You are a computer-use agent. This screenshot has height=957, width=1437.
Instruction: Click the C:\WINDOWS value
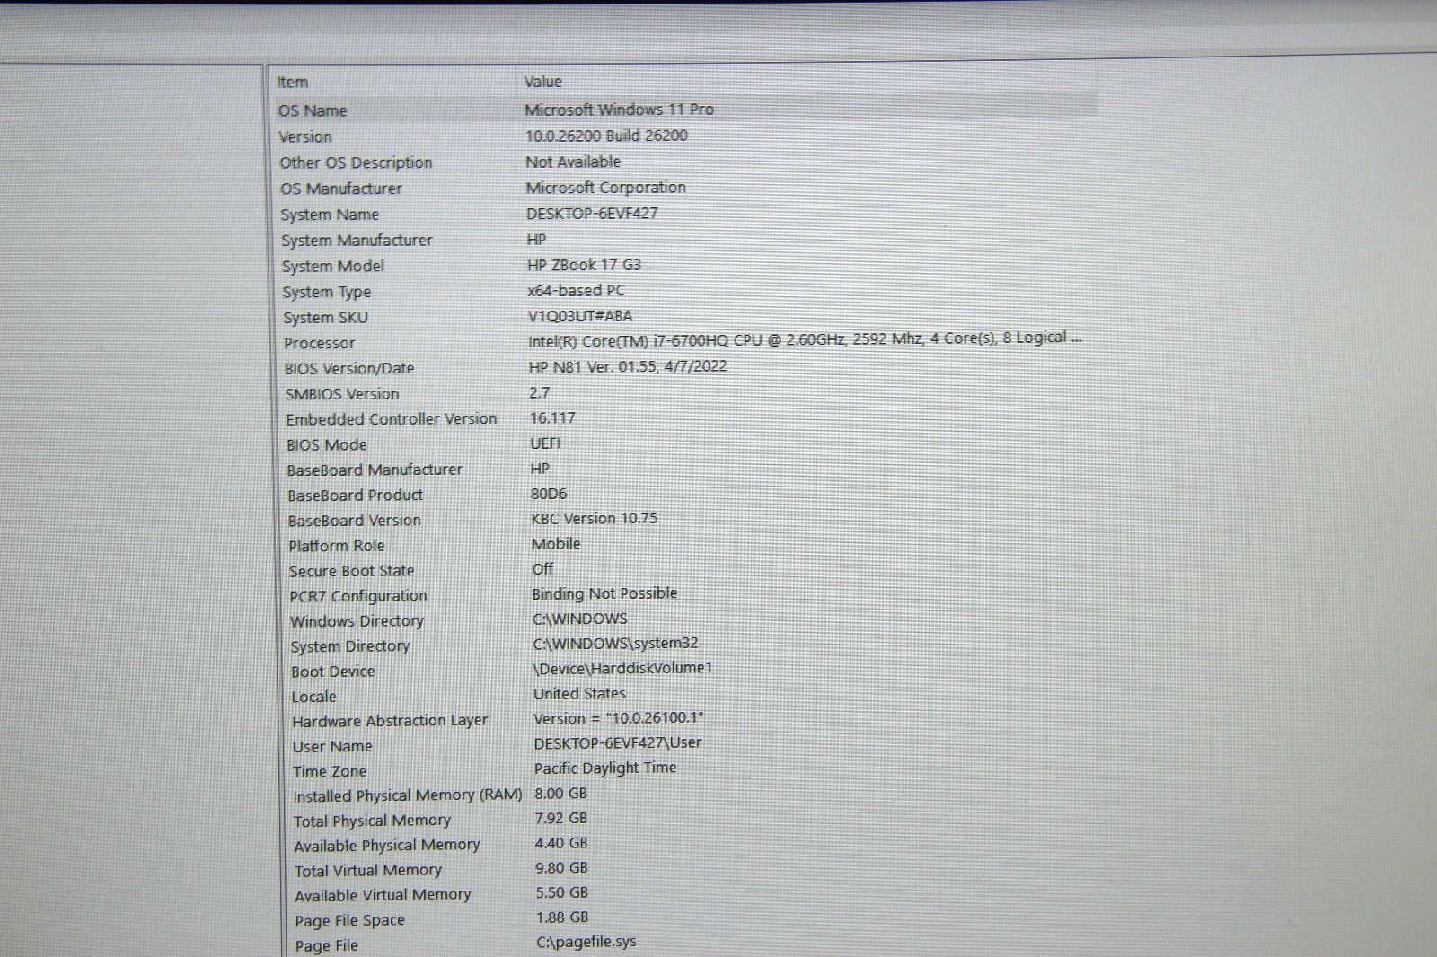tap(580, 619)
